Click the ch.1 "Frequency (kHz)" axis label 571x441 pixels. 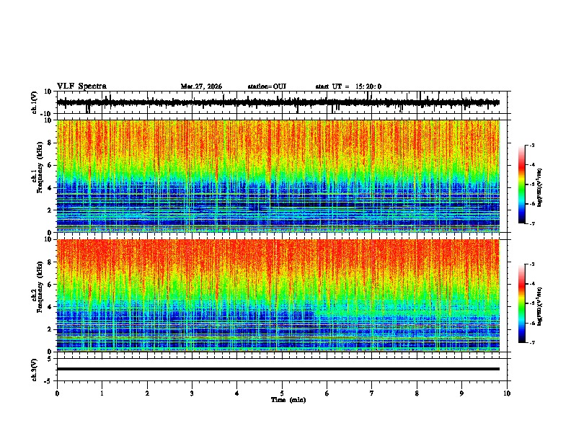pyautogui.click(x=40, y=167)
